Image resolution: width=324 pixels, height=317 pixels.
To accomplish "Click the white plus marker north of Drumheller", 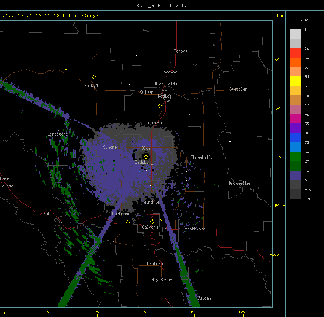I will (x=230, y=141).
